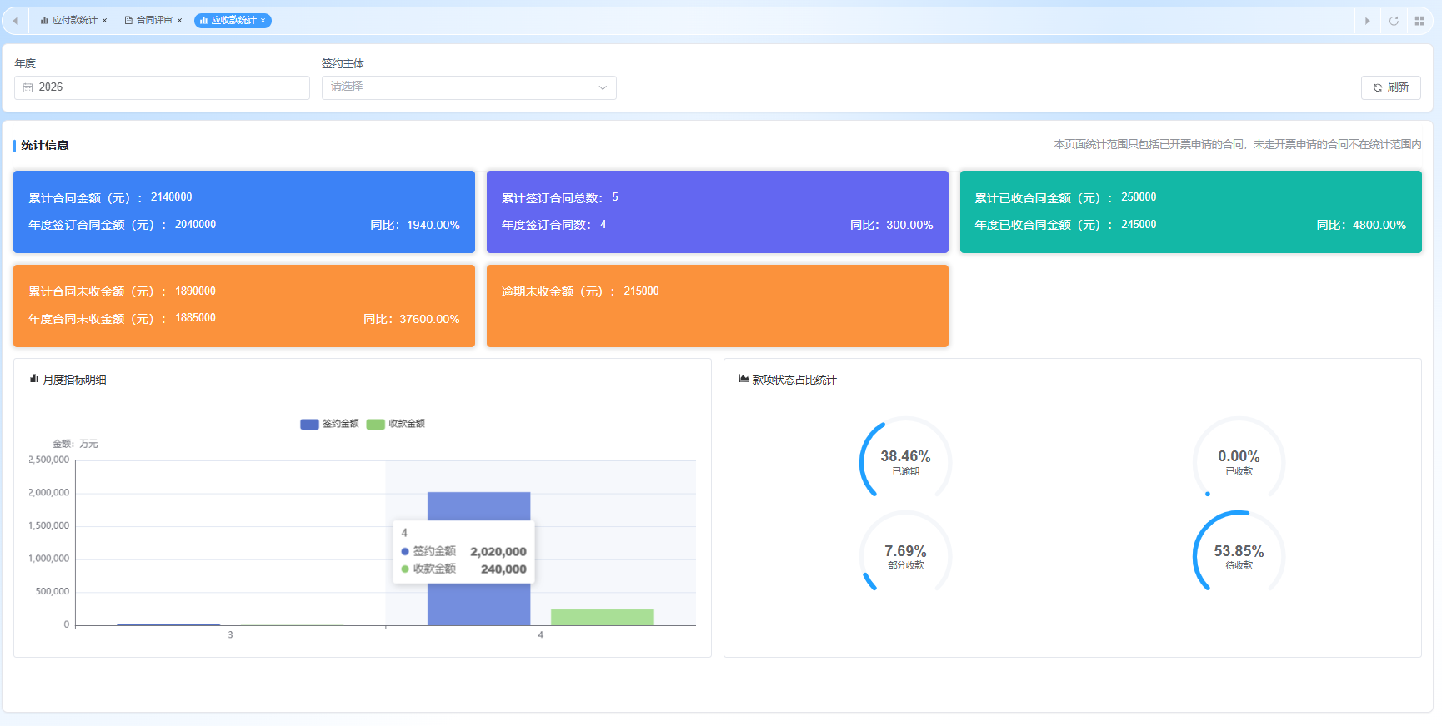Open the 年度 year picker showing 2026
This screenshot has height=726, width=1442.
[x=162, y=87]
